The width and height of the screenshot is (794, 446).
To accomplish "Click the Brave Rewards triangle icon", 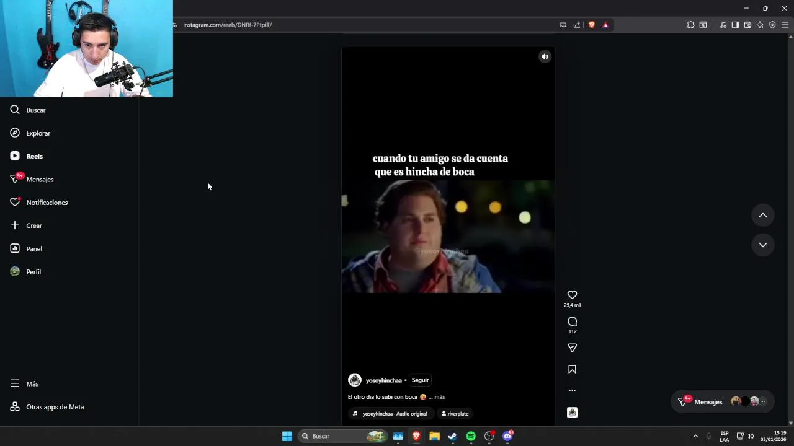I will click(605, 25).
